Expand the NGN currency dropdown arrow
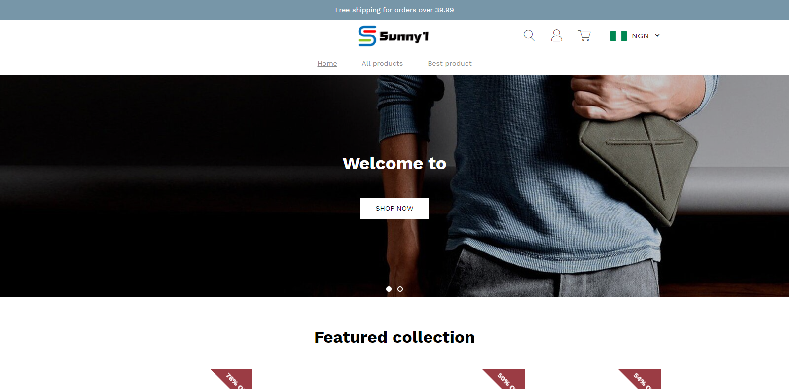Viewport: 789px width, 389px height. pyautogui.click(x=657, y=35)
